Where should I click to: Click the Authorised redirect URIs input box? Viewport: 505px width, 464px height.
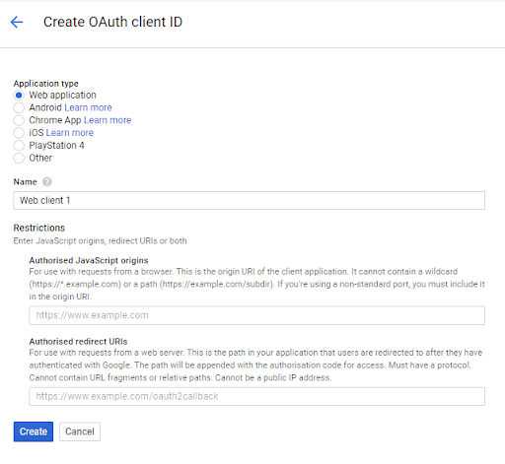click(x=256, y=396)
